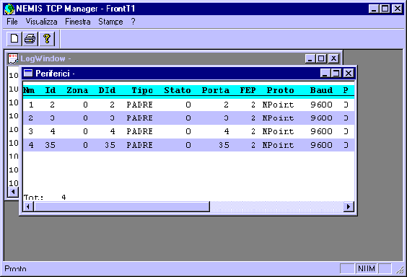This screenshot has width=407, height=277.
Task: Minimize the LogWindow
Action: point(310,58)
